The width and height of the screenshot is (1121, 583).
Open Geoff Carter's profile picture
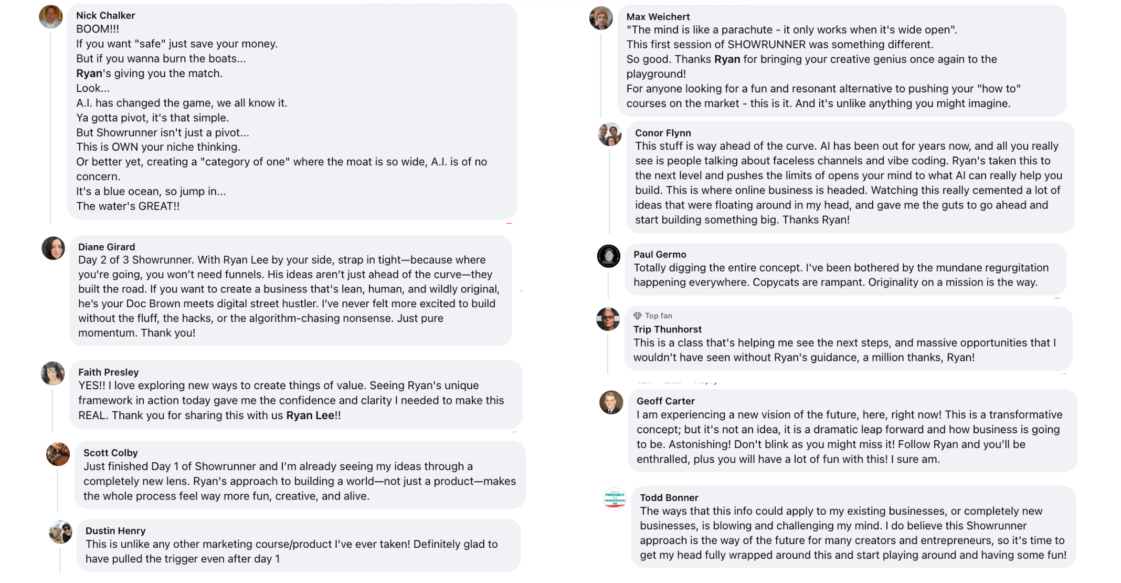click(x=611, y=403)
